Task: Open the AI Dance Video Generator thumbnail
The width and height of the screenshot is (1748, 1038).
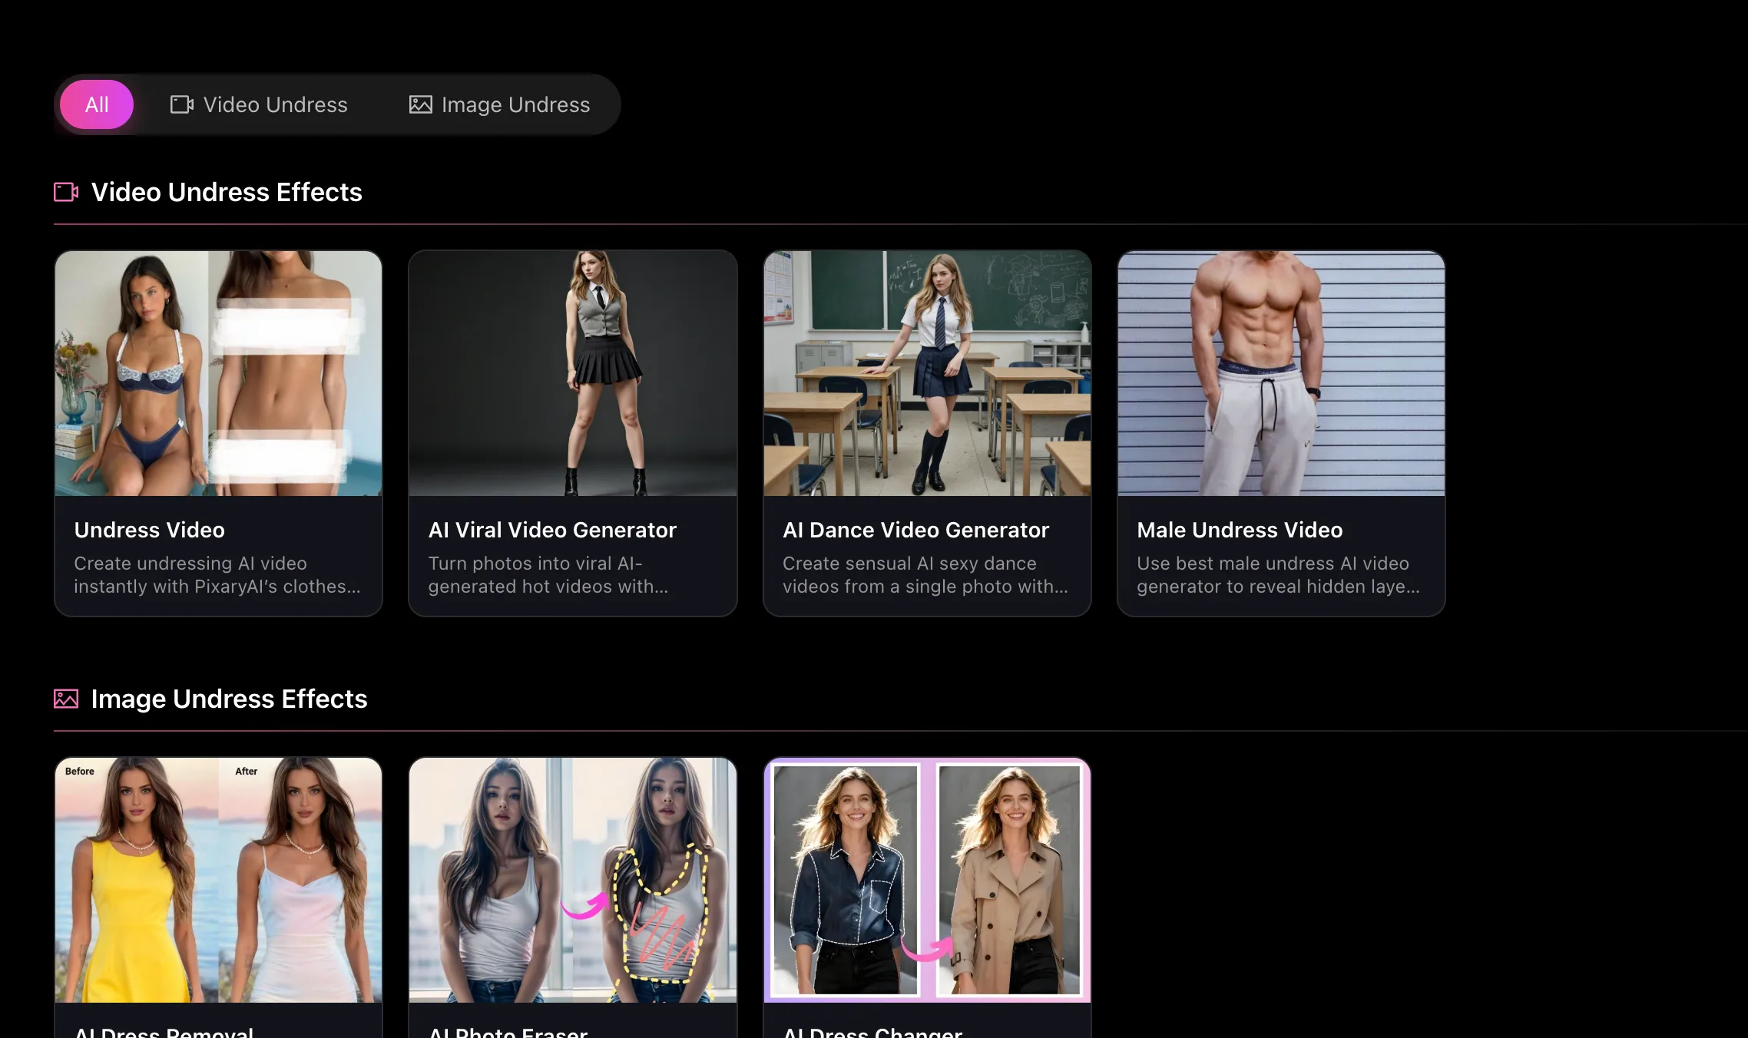Action: pos(927,373)
